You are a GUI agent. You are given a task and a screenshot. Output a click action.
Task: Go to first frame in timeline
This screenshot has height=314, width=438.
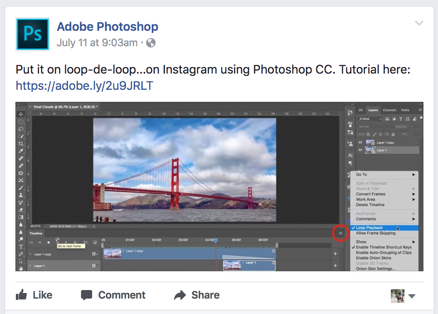point(31,242)
